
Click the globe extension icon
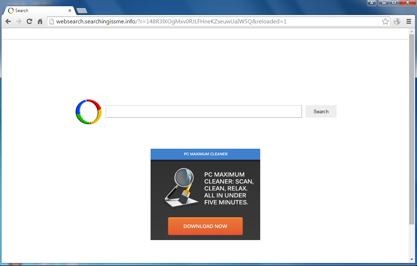[x=397, y=21]
